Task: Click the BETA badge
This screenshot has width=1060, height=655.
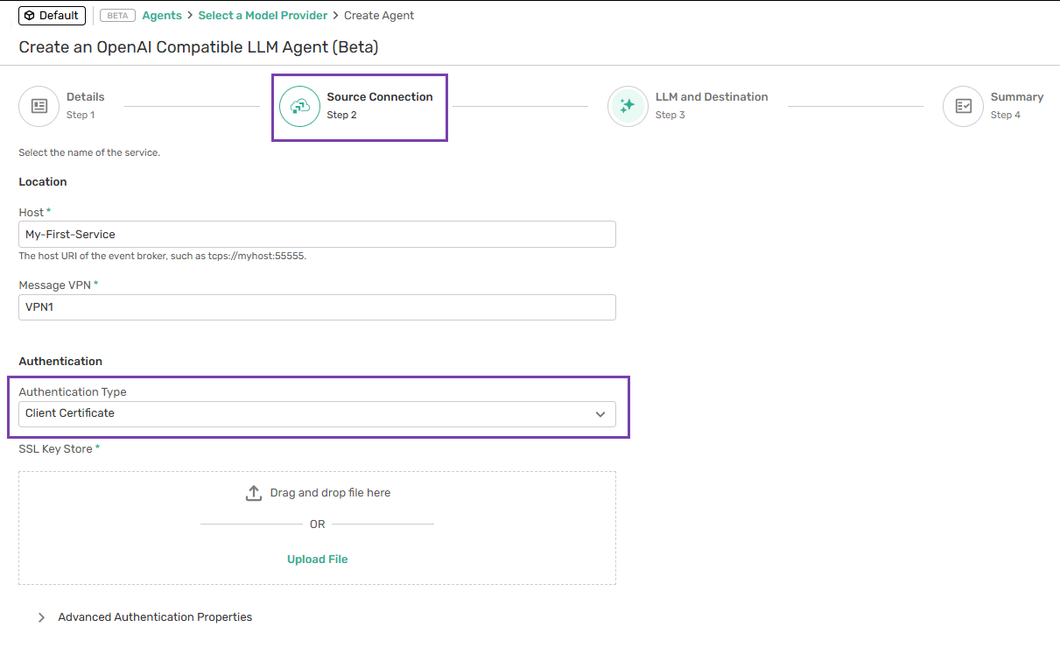Action: pos(117,16)
